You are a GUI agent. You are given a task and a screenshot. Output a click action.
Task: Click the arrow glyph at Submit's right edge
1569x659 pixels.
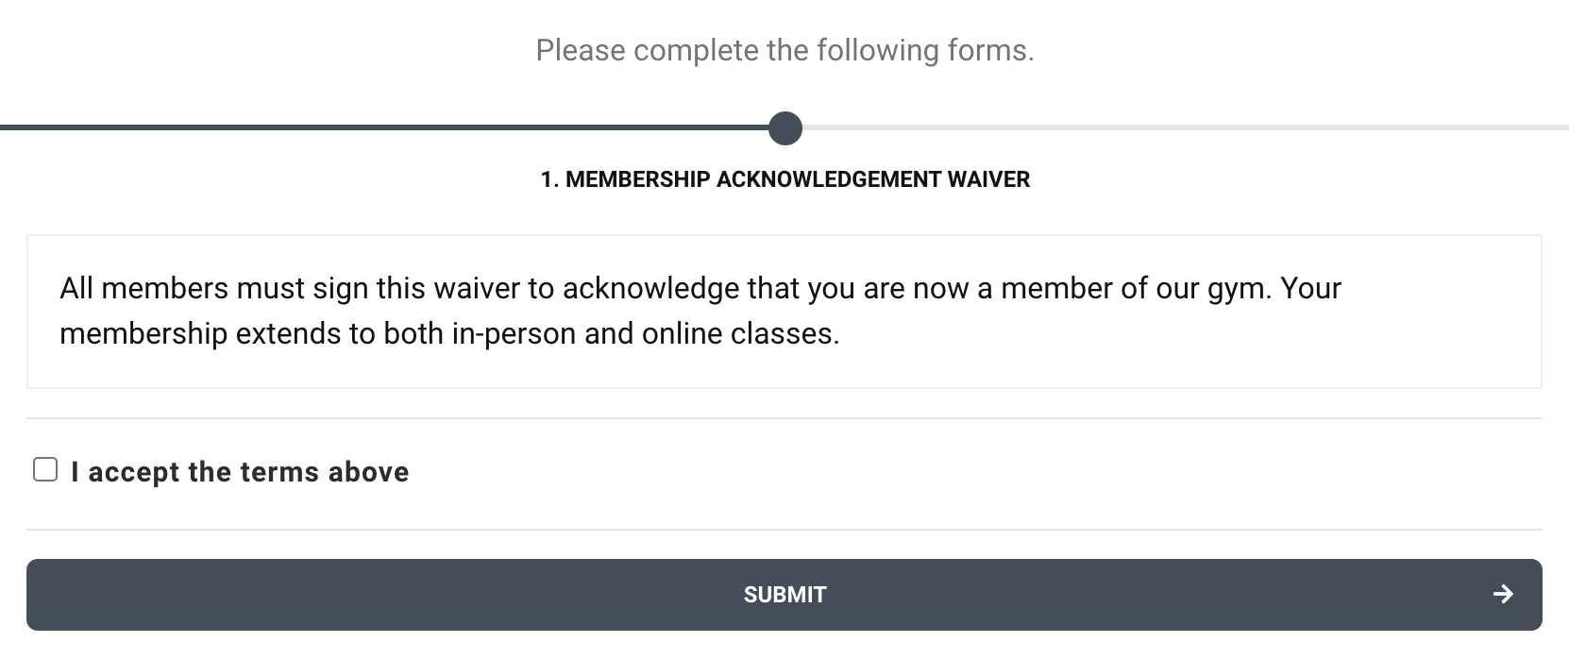click(1505, 595)
